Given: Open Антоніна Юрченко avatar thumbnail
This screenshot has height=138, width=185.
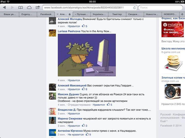Looking at the screenshot, I should [x=52, y=132].
